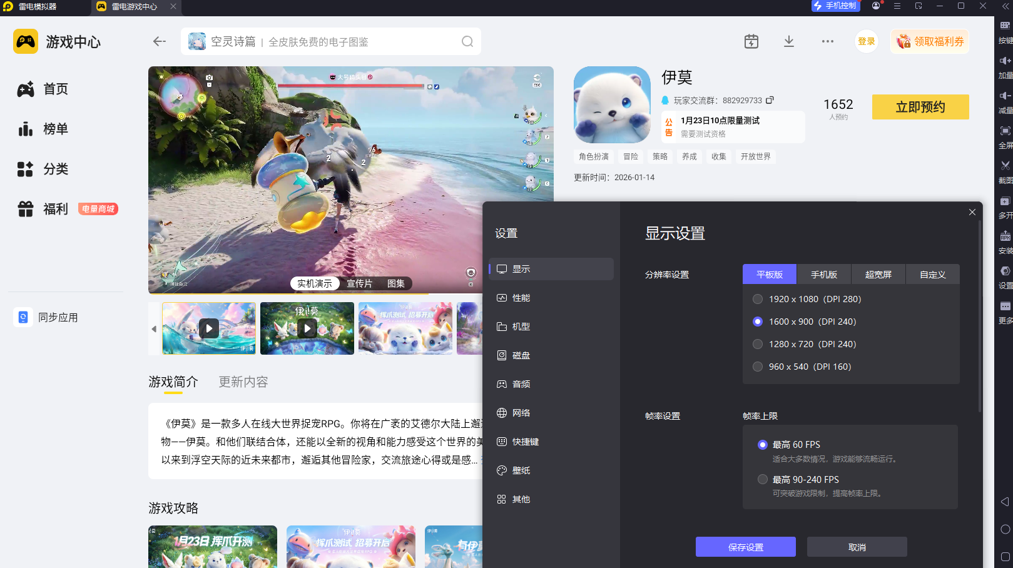Click the 立即预约 reserve button
This screenshot has width=1013, height=568.
[920, 107]
